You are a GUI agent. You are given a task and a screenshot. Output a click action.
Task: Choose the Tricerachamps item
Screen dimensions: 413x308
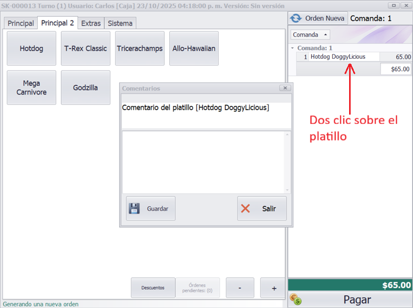click(140, 49)
